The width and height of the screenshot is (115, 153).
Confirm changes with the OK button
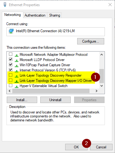[x=76, y=147]
